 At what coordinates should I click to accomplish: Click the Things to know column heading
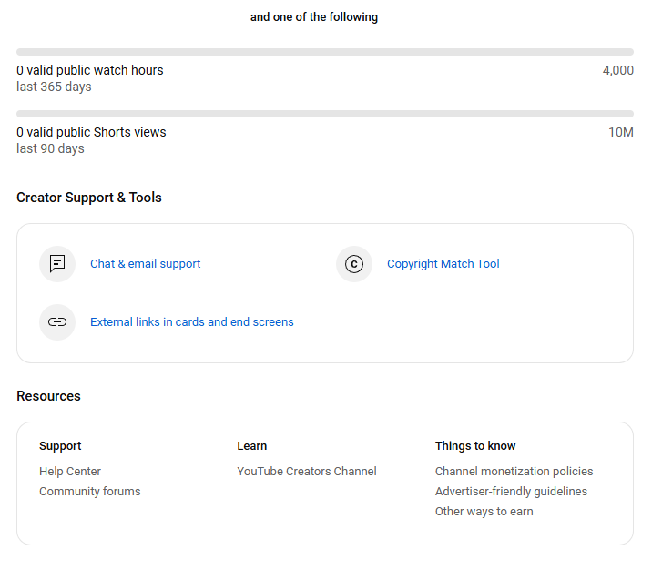click(x=475, y=446)
